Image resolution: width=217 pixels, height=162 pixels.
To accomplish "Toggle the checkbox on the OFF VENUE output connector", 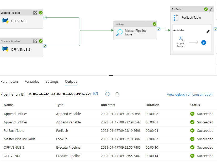I will click(x=45, y=17).
